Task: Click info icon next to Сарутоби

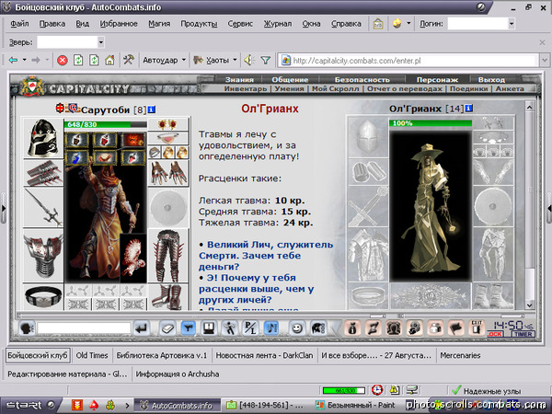Action: [152, 109]
